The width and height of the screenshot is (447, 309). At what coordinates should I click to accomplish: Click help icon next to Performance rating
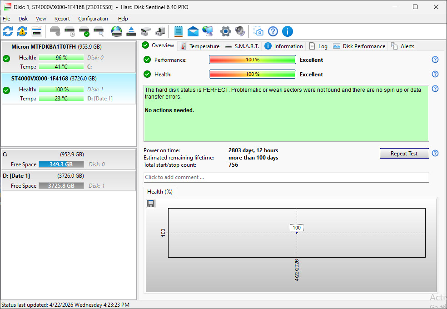tap(435, 60)
